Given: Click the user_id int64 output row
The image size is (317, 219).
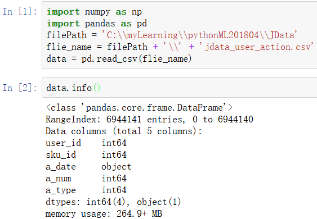Looking at the screenshot, I should pyautogui.click(x=86, y=143).
